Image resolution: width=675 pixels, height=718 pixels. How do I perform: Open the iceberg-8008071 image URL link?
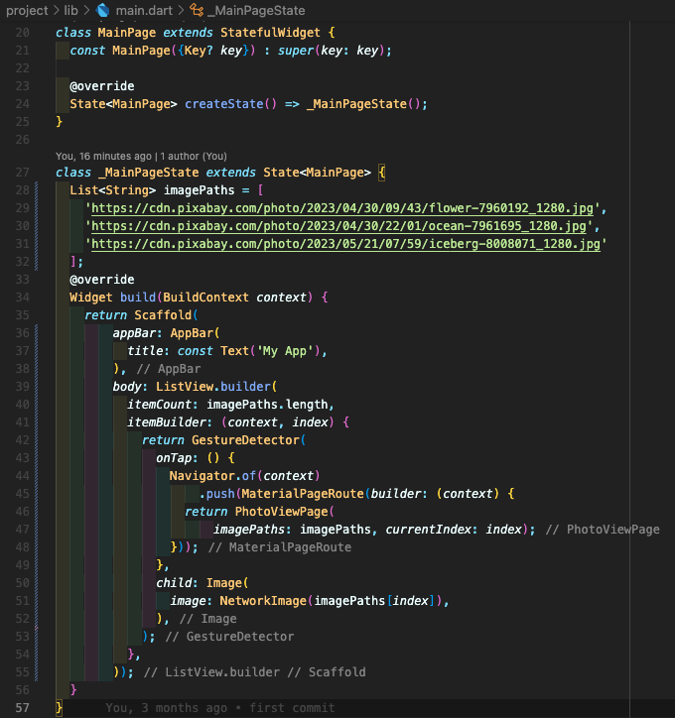(346, 244)
